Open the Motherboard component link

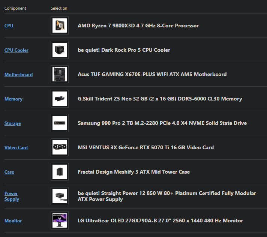pos(18,75)
